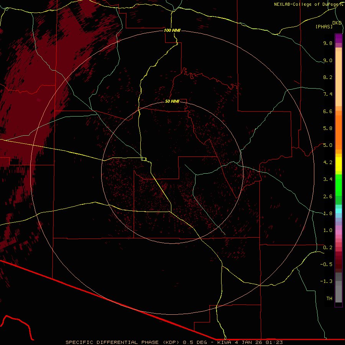Click the [PHAS] units label above the scale
This screenshot has height=345, width=345.
[324, 26]
